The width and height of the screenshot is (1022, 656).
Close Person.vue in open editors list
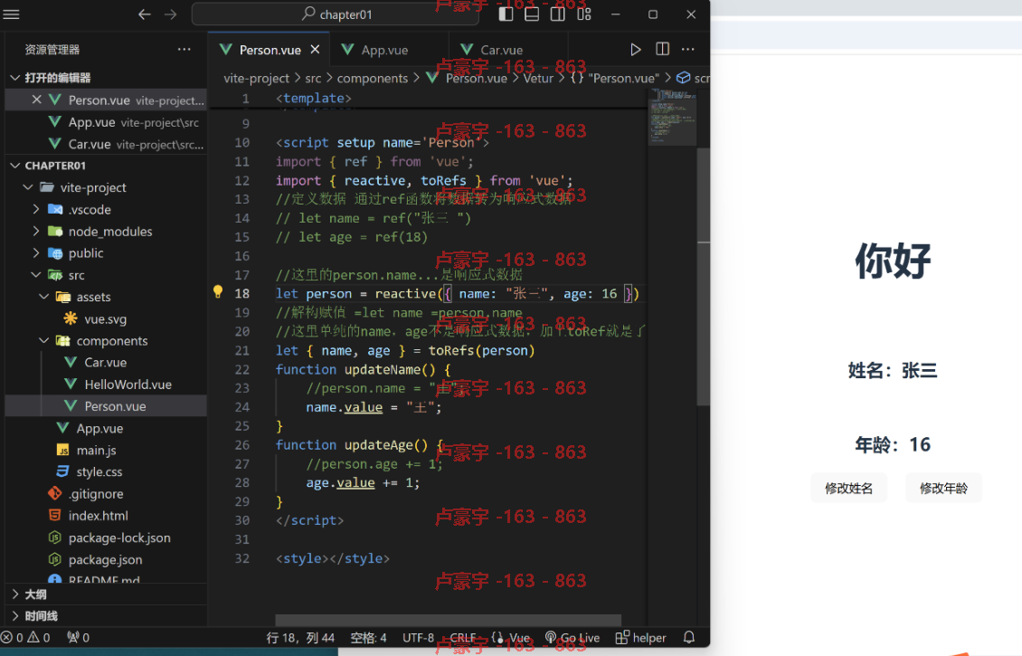click(36, 100)
